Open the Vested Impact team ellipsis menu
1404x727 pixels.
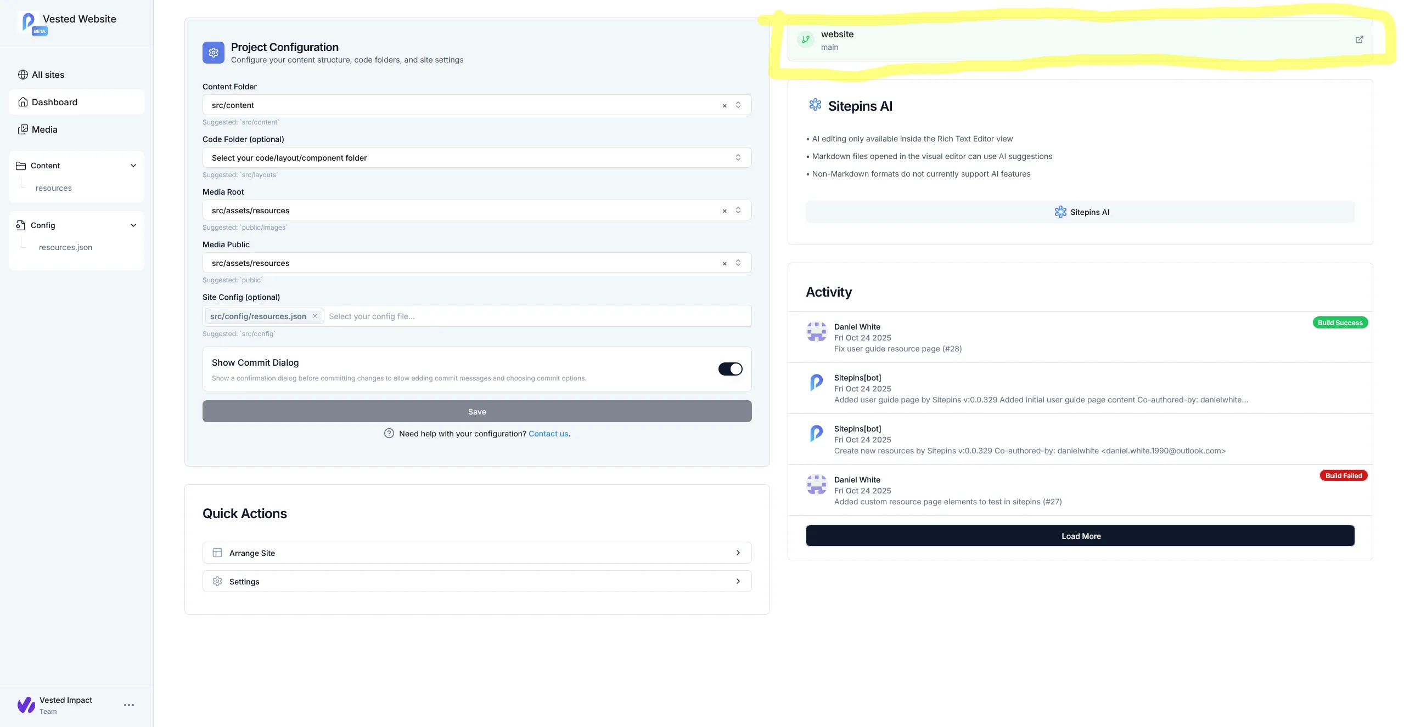tap(129, 705)
